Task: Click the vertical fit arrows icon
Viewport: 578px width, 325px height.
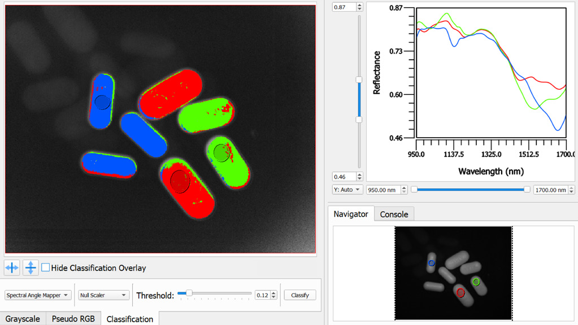Action: coord(31,267)
